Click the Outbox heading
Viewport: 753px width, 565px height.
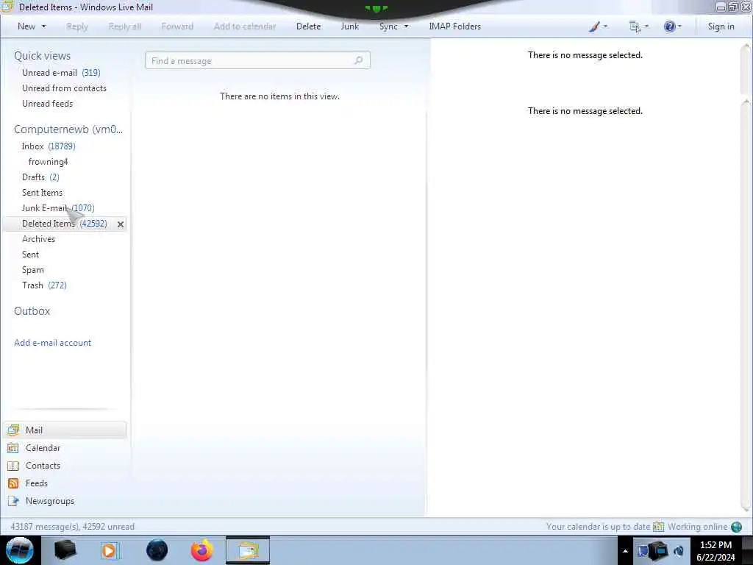32,311
